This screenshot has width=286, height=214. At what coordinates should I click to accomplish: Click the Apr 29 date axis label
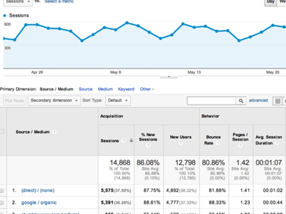37,72
